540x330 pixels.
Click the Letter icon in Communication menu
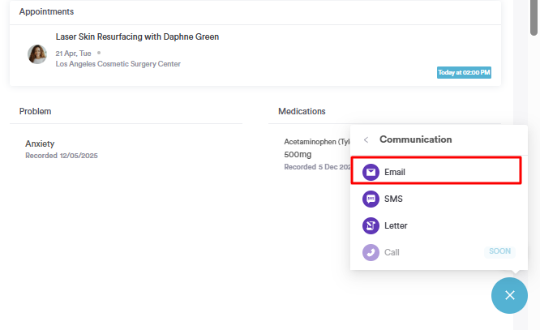(x=371, y=225)
